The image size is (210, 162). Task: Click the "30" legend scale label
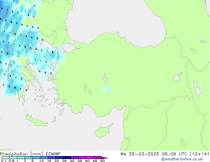click(x=72, y=161)
